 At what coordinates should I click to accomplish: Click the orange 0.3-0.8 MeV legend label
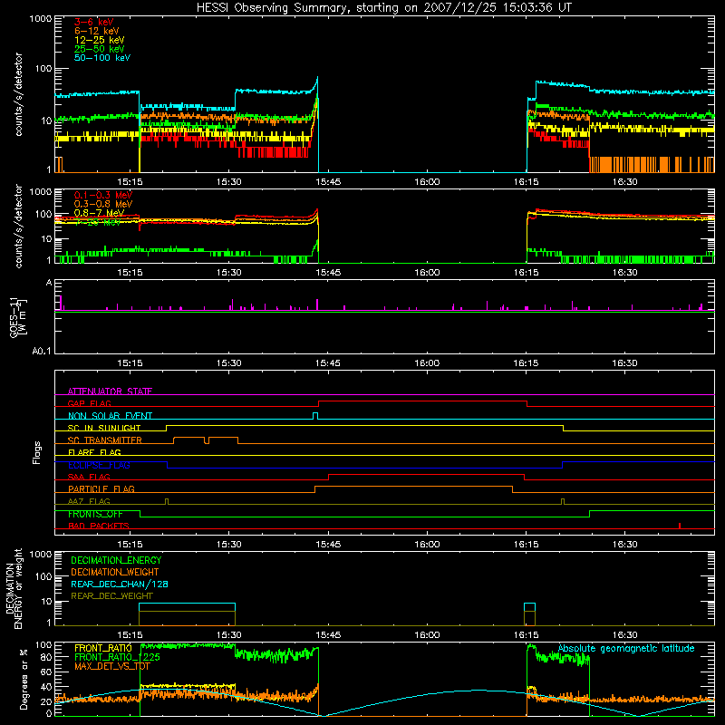103,204
